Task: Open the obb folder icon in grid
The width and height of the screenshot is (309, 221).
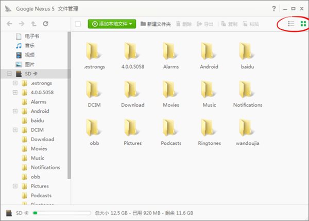Action: (x=93, y=128)
